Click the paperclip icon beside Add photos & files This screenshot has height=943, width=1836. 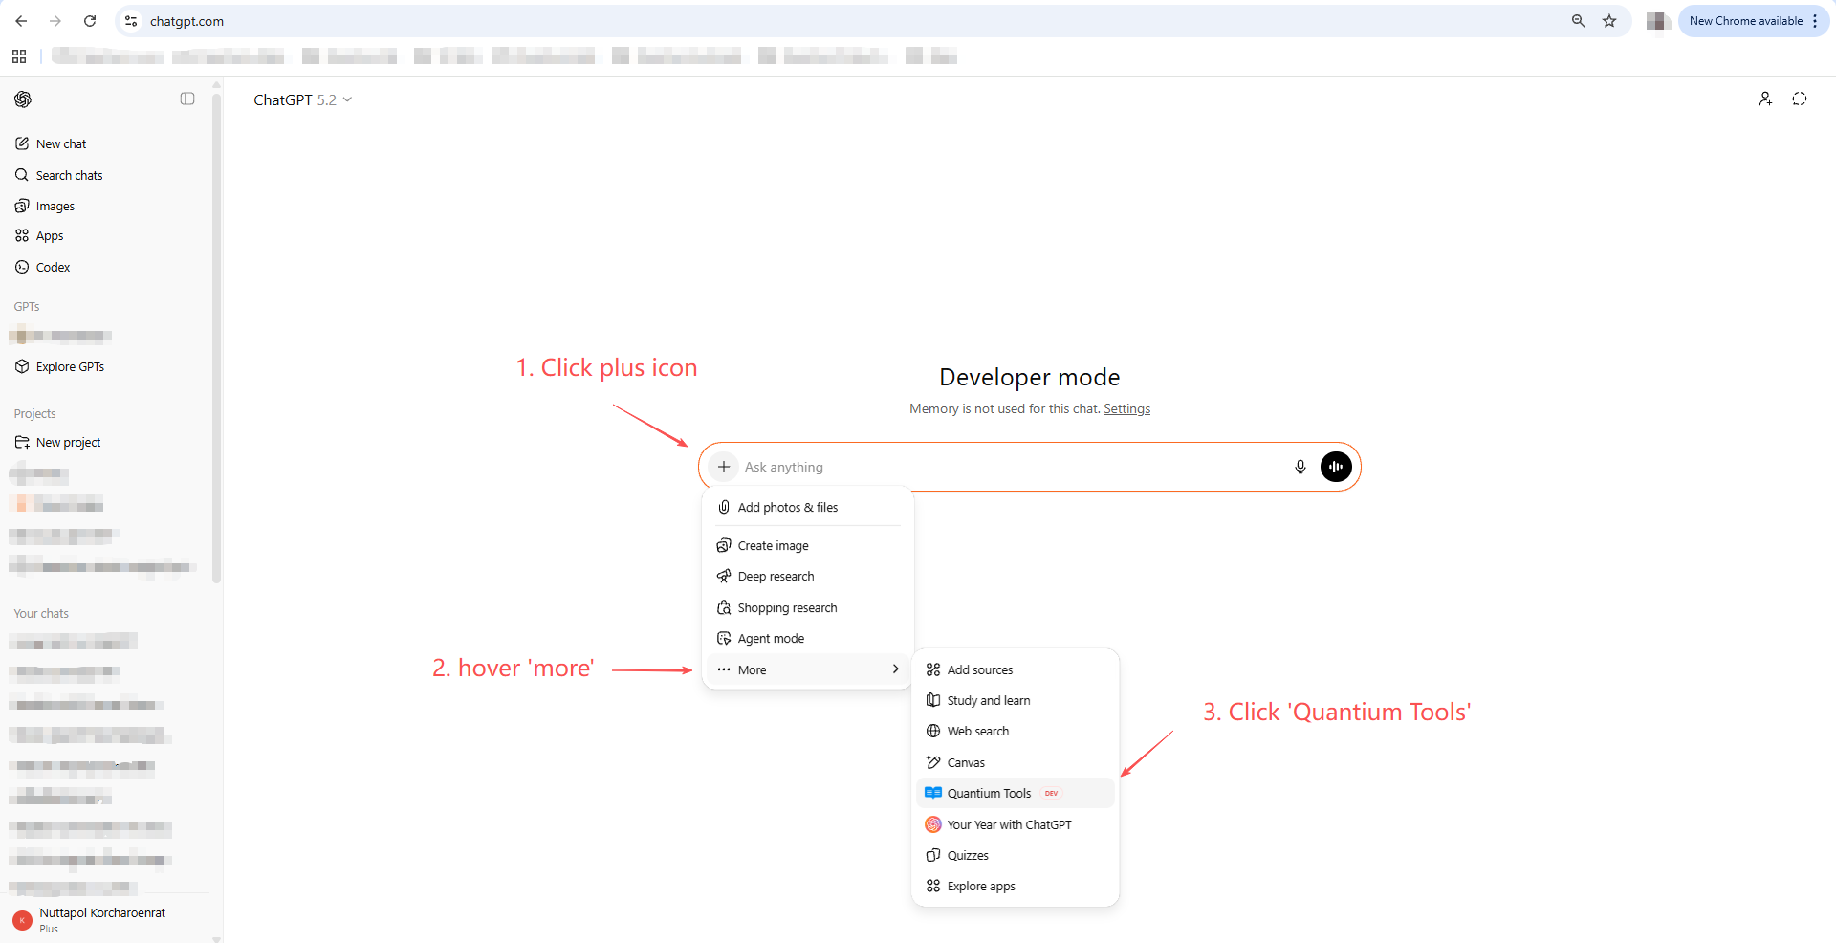point(724,507)
